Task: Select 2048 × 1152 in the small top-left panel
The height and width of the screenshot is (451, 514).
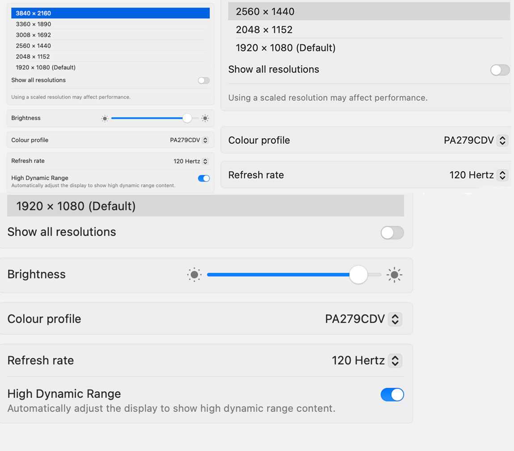Action: (110, 56)
